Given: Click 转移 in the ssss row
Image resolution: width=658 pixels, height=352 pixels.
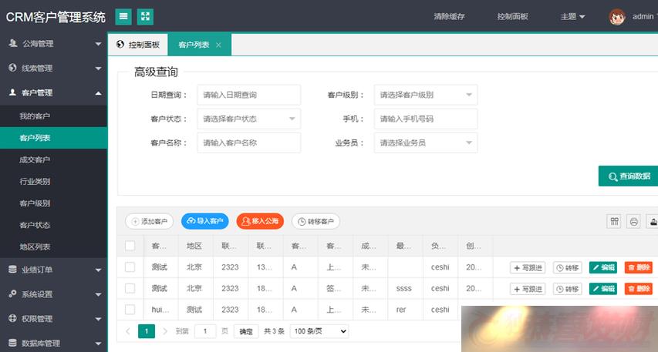Looking at the screenshot, I should (x=567, y=289).
